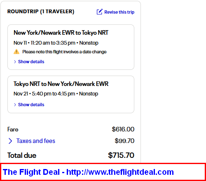
Task: Select the Tokyo NRT to New York/Newark EWR heading
Action: [x=61, y=84]
